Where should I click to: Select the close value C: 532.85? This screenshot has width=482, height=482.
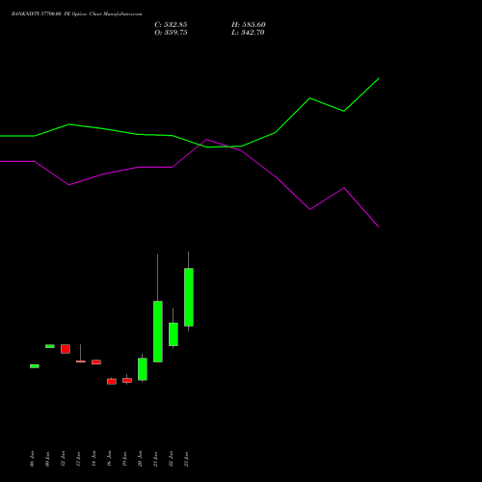click(171, 25)
